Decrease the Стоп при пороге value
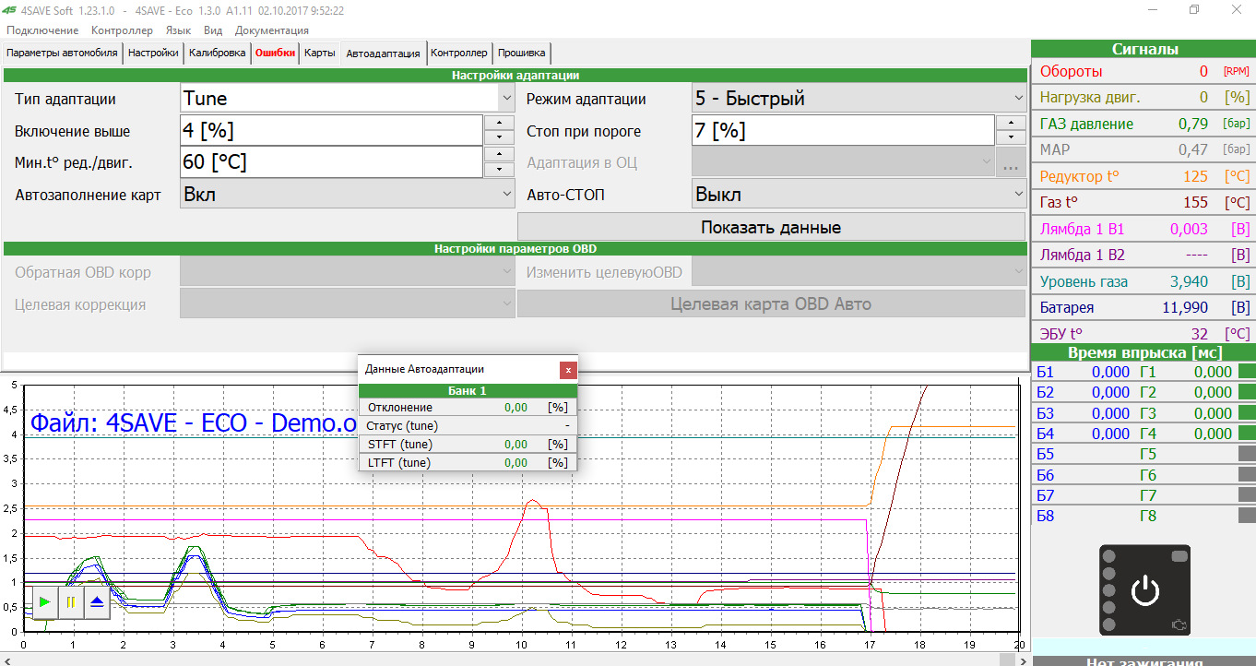This screenshot has height=666, width=1256. click(x=1011, y=137)
